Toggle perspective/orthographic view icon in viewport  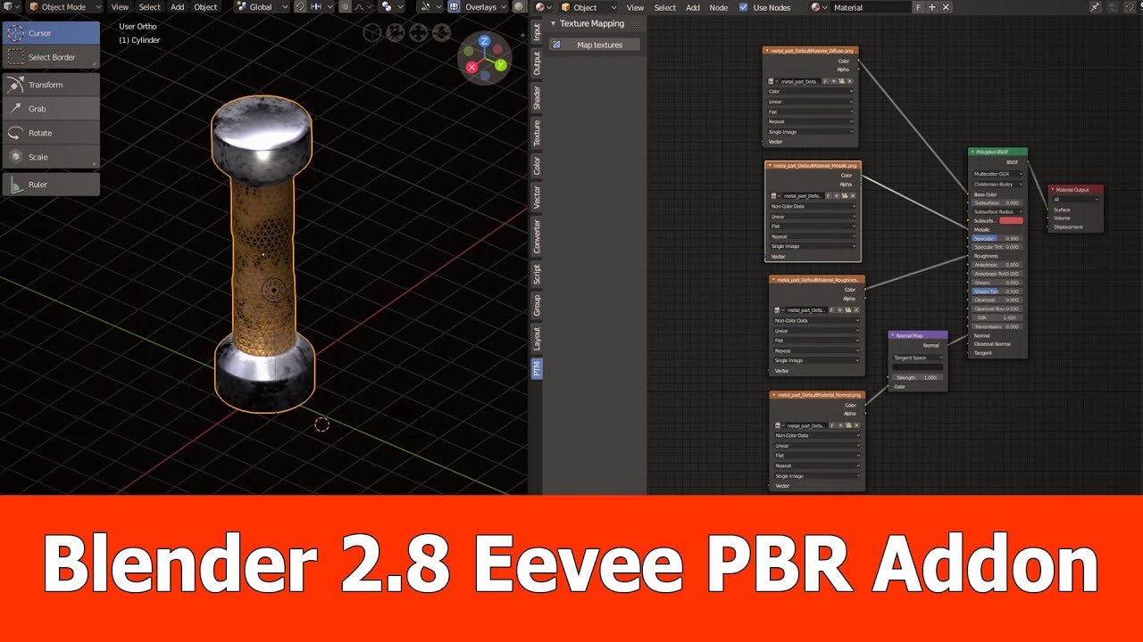[372, 34]
